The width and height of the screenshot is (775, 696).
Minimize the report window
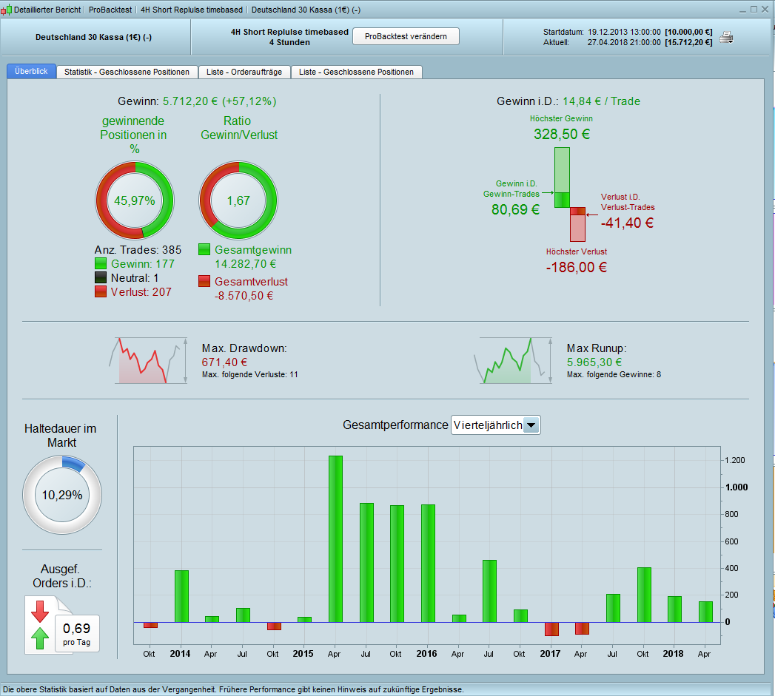point(743,10)
